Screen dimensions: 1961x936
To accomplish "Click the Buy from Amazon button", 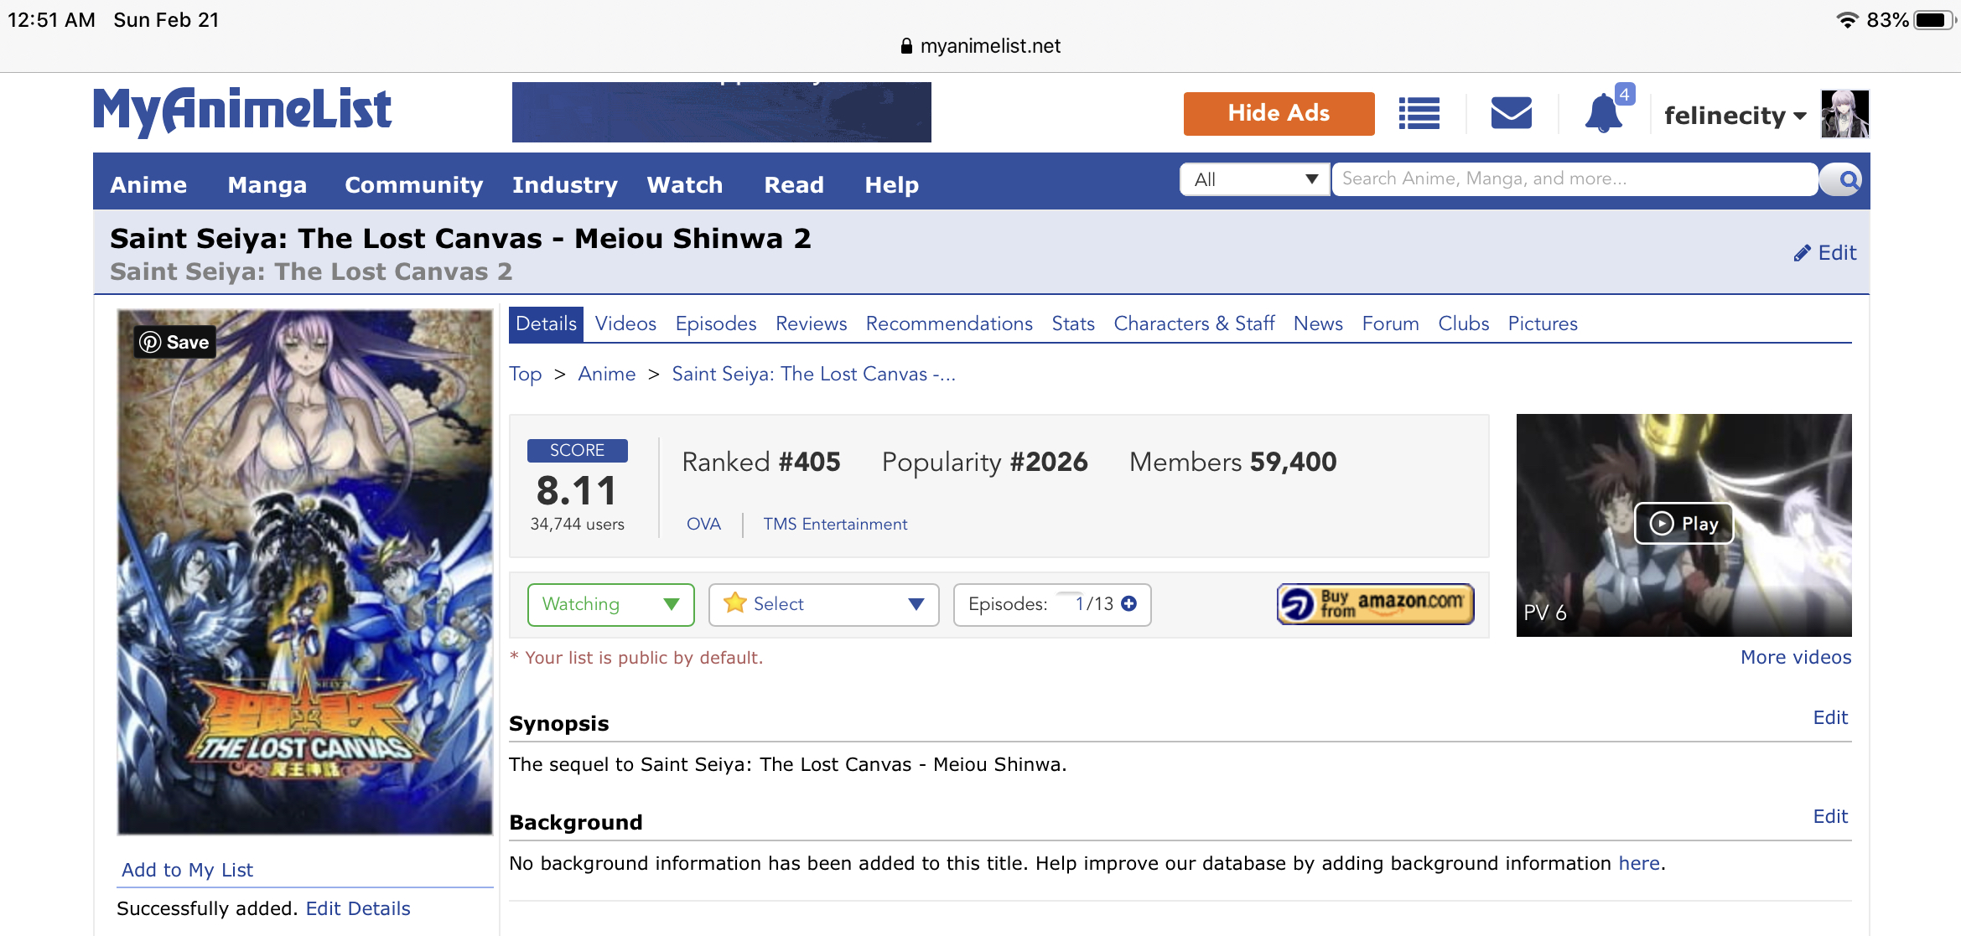I will tap(1375, 603).
